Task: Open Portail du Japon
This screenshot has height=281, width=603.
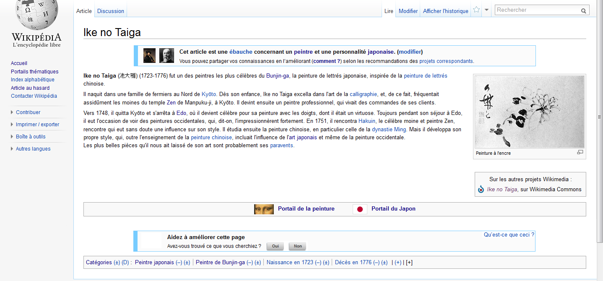Action: click(x=393, y=209)
